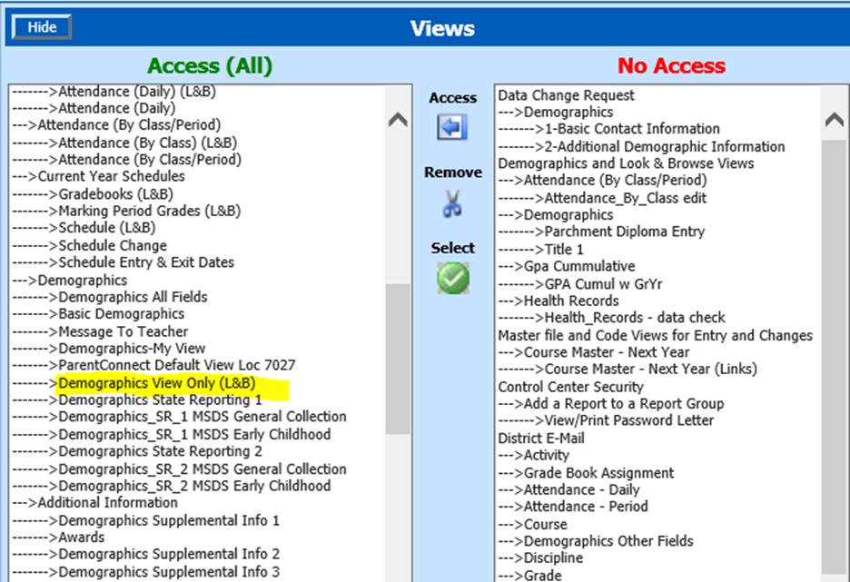Select Demographics All Fields in Access list
The height and width of the screenshot is (582, 850).
click(x=133, y=297)
